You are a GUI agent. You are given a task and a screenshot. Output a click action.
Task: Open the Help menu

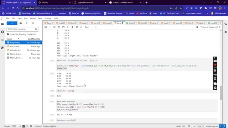point(56,18)
